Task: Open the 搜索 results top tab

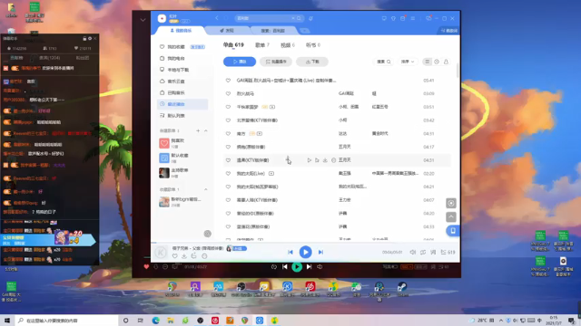Action: click(x=272, y=30)
